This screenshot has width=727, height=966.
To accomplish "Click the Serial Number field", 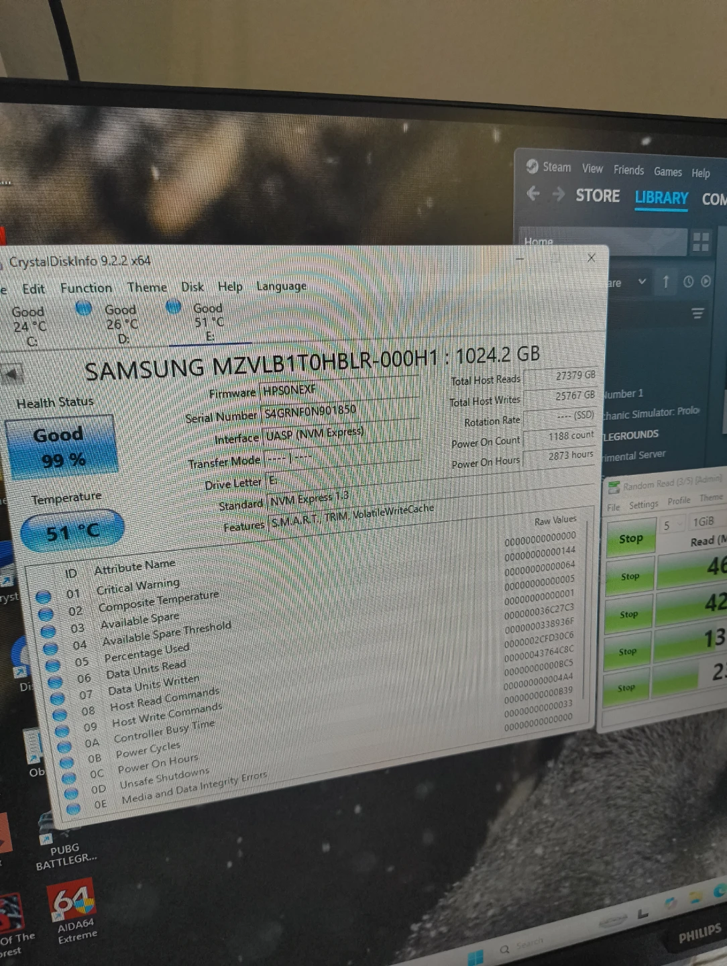I will pyautogui.click(x=340, y=411).
